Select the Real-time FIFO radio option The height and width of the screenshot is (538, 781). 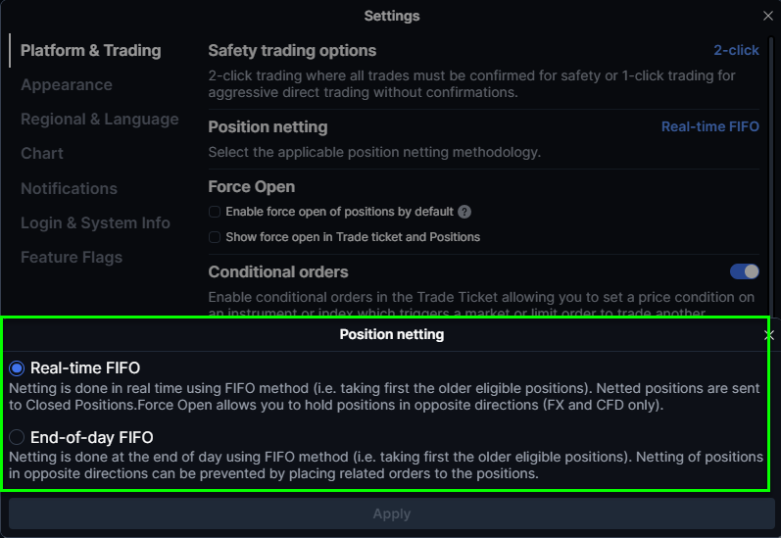17,368
